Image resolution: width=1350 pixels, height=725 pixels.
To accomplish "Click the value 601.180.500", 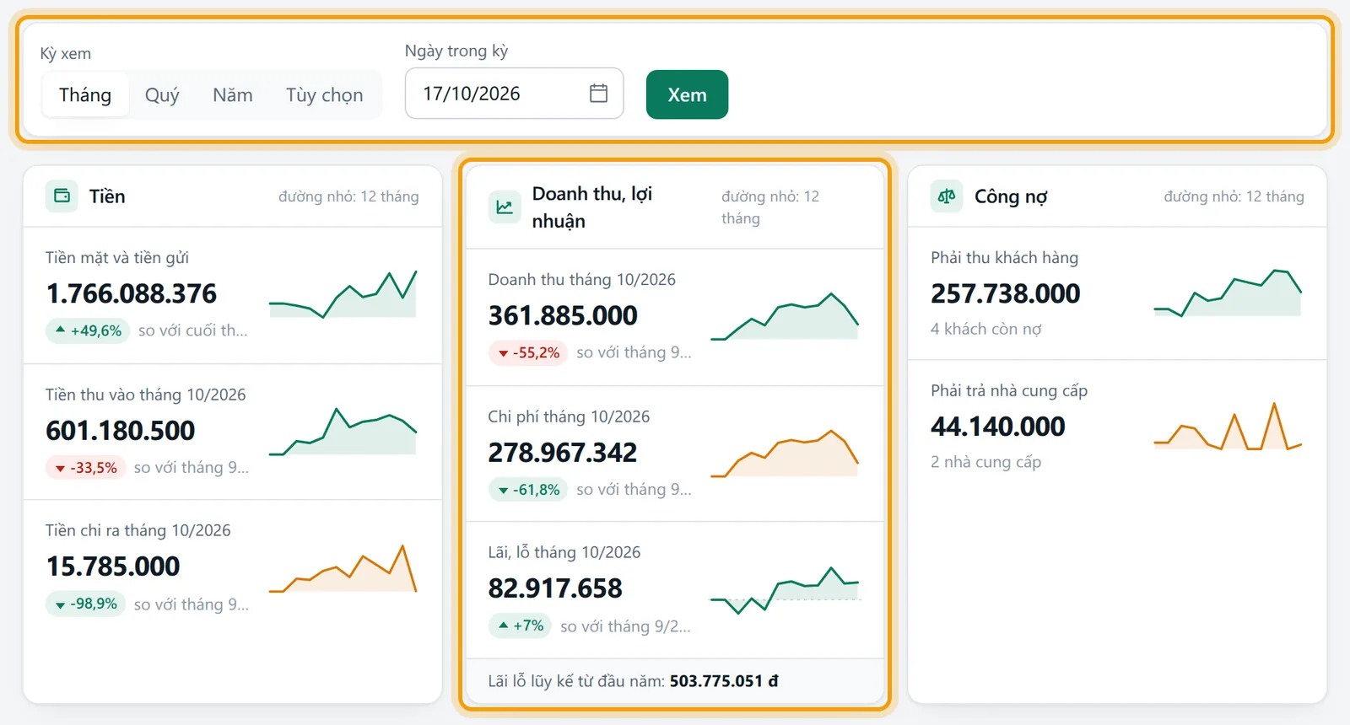I will (x=121, y=431).
